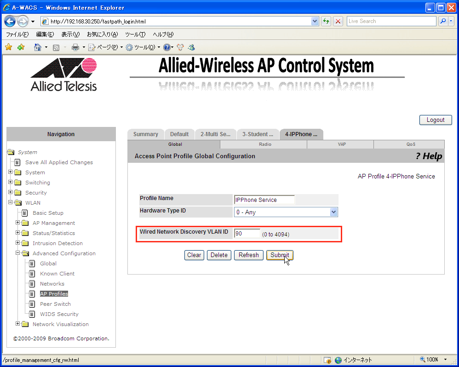
Task: Open the Hardware Type ID dropdown
Action: [x=333, y=212]
